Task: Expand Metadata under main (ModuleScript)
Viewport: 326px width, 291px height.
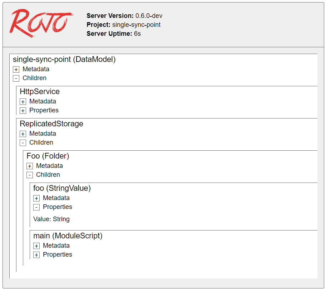Action: tap(36, 246)
